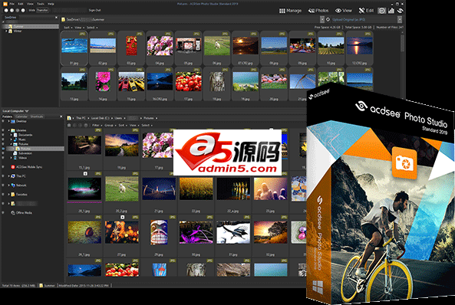Image resolution: width=455 pixels, height=305 pixels.
Task: Click Sign Out
Action: click(x=94, y=10)
